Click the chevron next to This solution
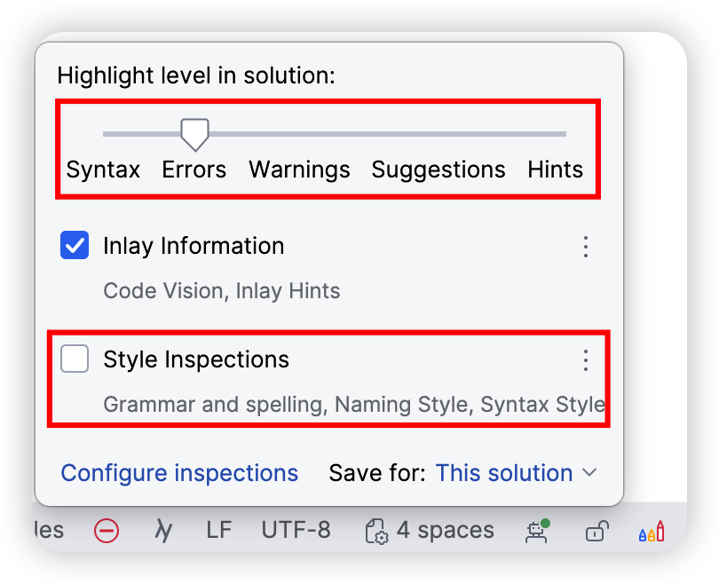Image resolution: width=719 pixels, height=584 pixels. 589,472
